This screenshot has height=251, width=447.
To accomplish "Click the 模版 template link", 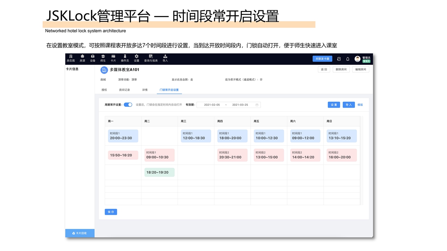I will (360, 105).
